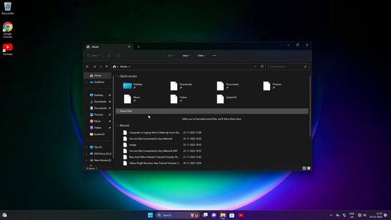Collapse the Favorites section
391x220 pixels.
(118, 111)
